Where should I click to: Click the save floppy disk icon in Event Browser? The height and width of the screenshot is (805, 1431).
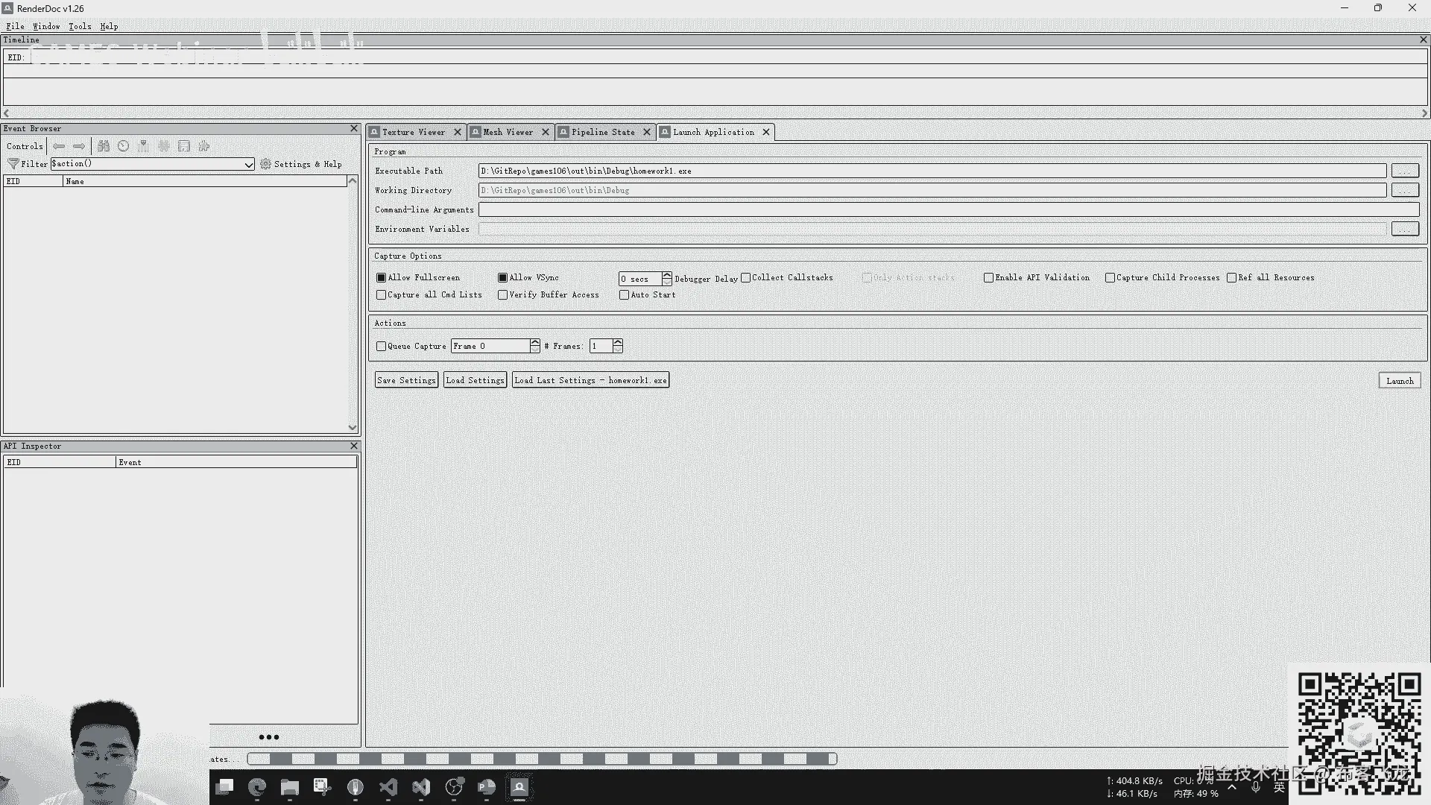pyautogui.click(x=184, y=146)
